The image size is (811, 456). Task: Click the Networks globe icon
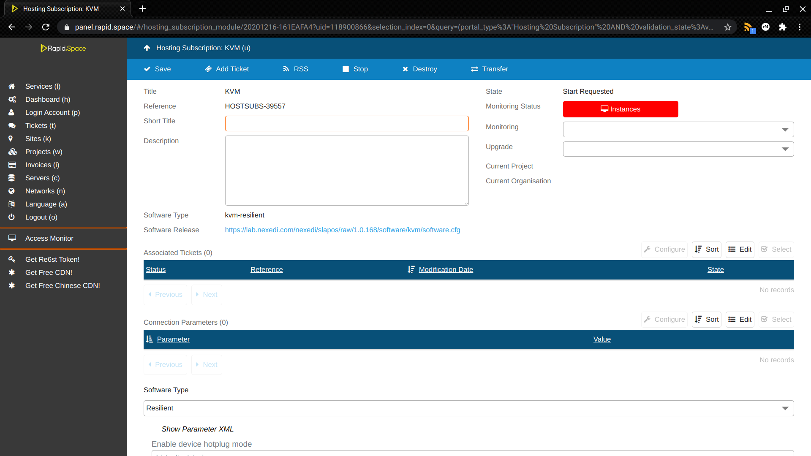pos(11,191)
